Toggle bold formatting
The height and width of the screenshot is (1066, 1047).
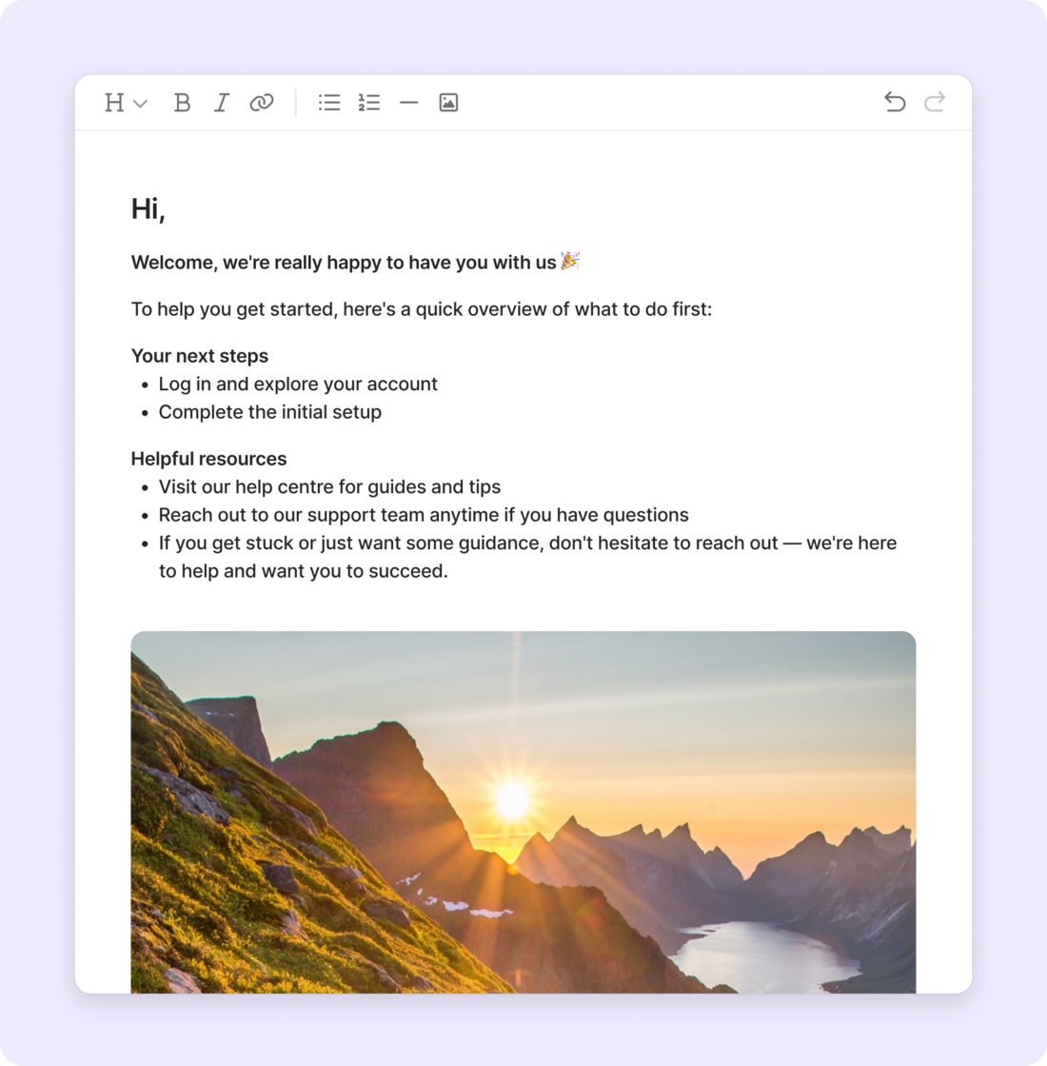tap(182, 103)
